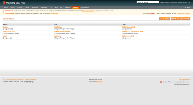Open the Relatórios menu
Viewport: 193px width, 105px height.
(x=68, y=8)
